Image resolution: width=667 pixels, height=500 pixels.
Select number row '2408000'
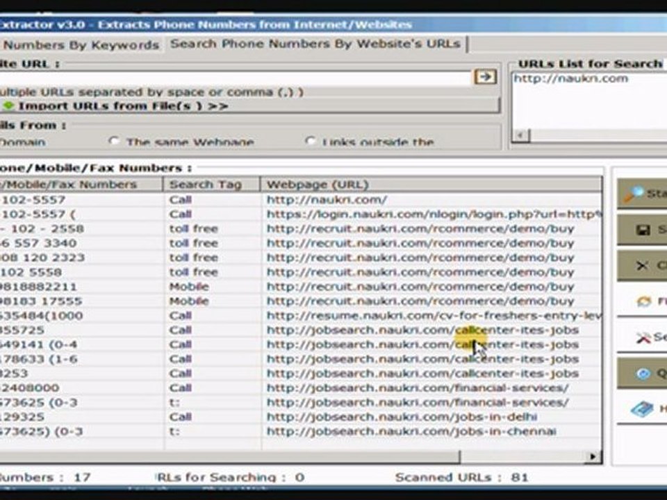30,387
